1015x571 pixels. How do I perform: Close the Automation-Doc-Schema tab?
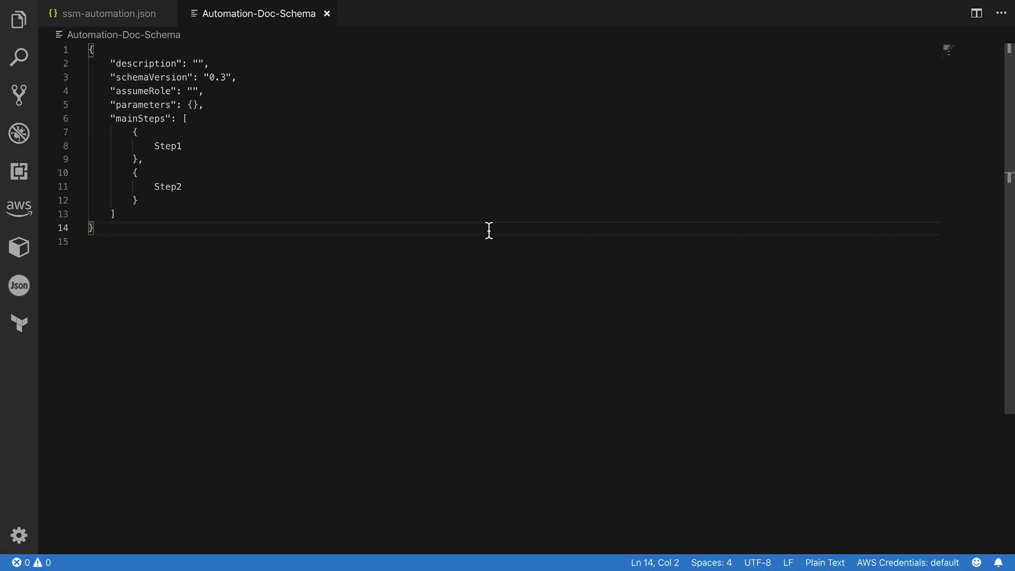[327, 14]
